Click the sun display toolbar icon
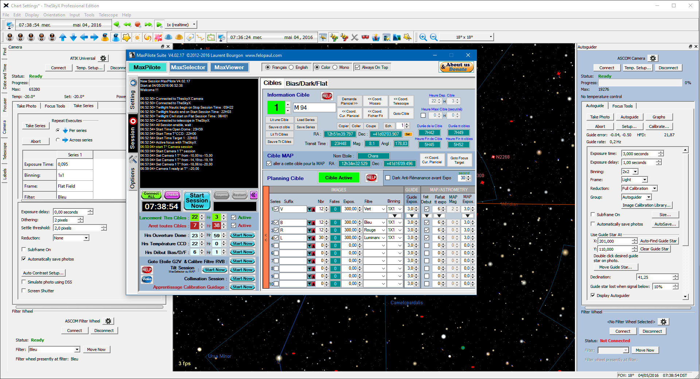700x379 pixels. pyautogui.click(x=137, y=37)
